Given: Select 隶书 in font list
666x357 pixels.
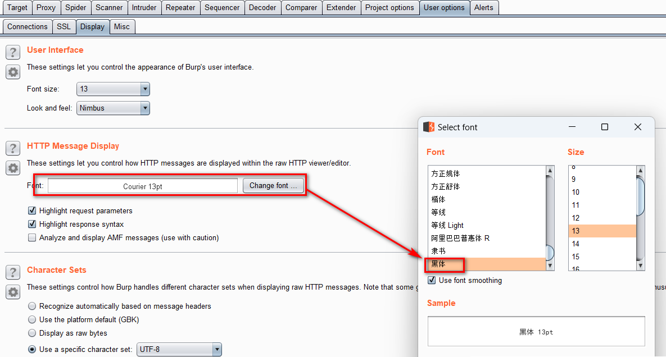Looking at the screenshot, I should [487, 251].
